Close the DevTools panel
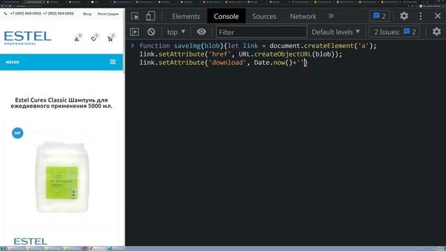This screenshot has height=251, width=446. click(438, 16)
